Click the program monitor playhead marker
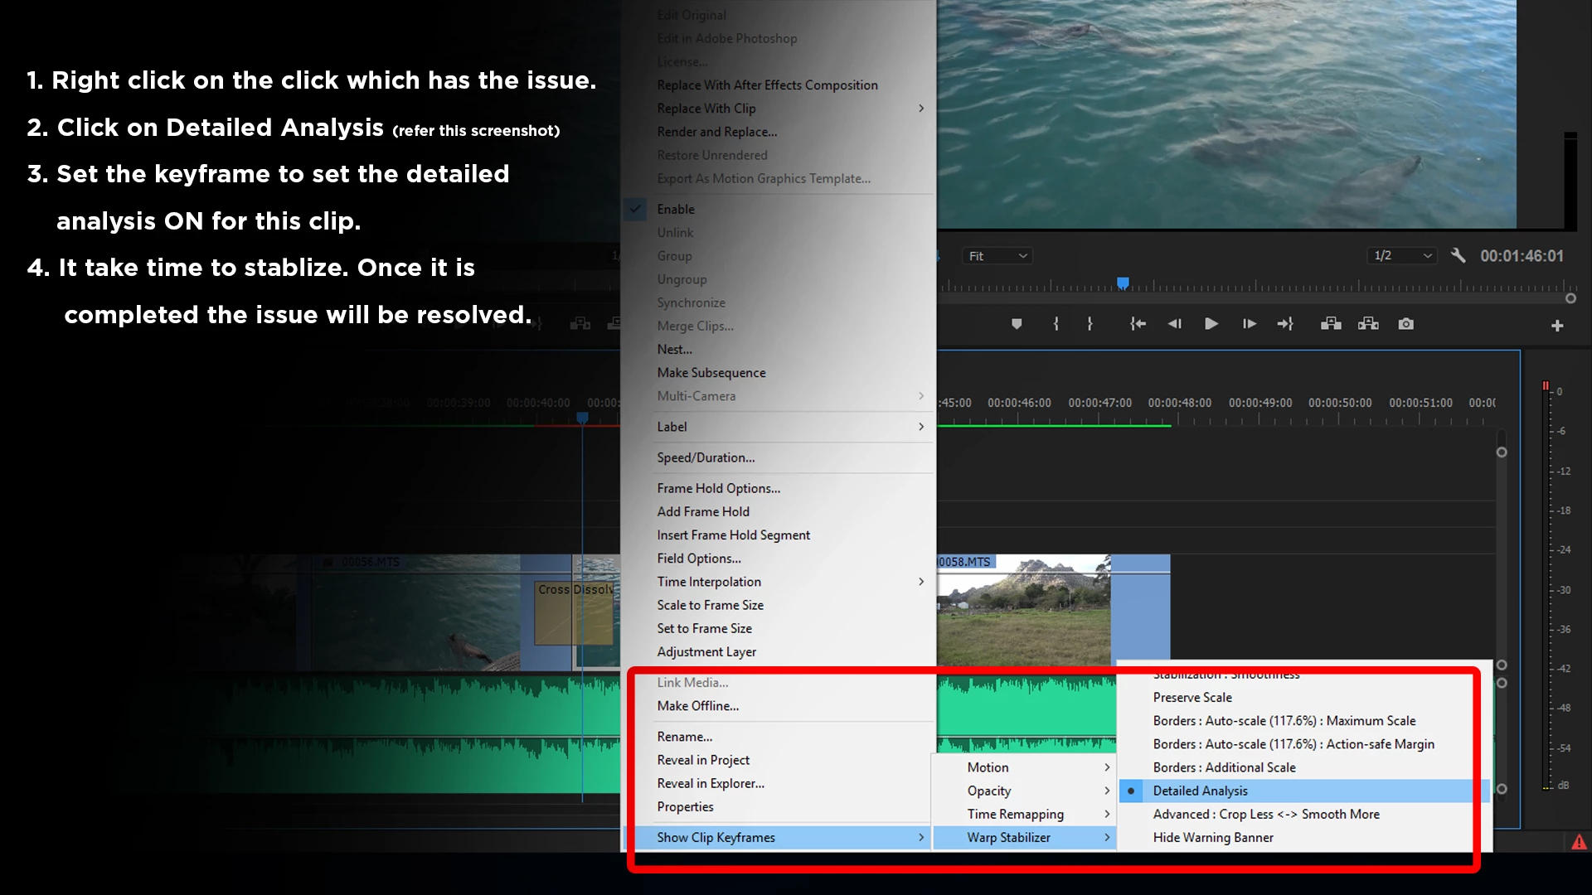The image size is (1592, 895). (x=1123, y=283)
